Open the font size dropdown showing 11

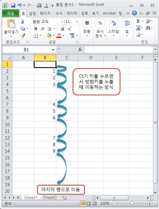pos(76,22)
